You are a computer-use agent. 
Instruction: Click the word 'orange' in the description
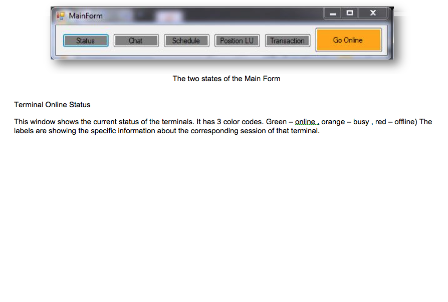333,122
